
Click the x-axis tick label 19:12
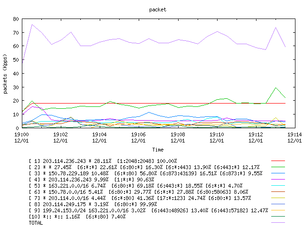pos(256,134)
